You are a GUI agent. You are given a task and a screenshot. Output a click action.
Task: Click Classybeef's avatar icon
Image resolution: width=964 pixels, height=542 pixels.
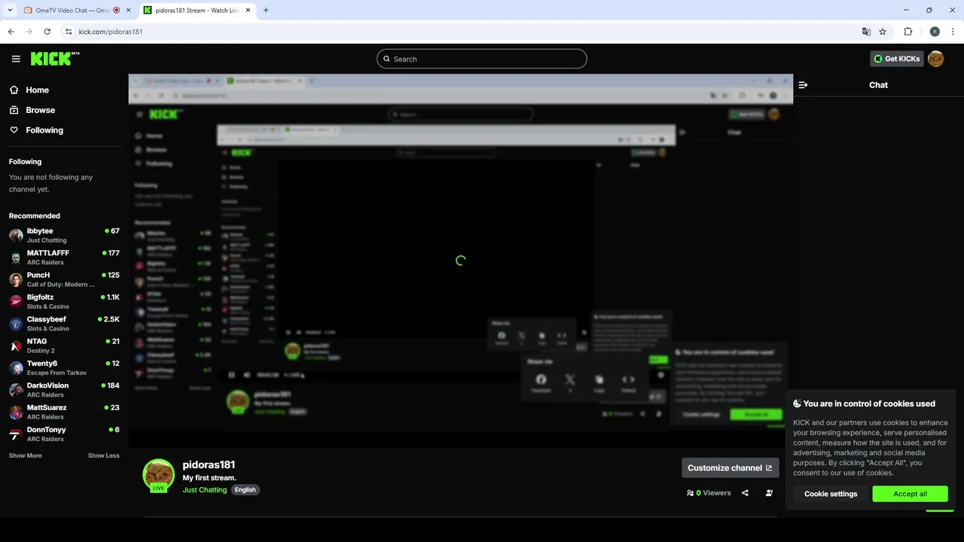16,324
